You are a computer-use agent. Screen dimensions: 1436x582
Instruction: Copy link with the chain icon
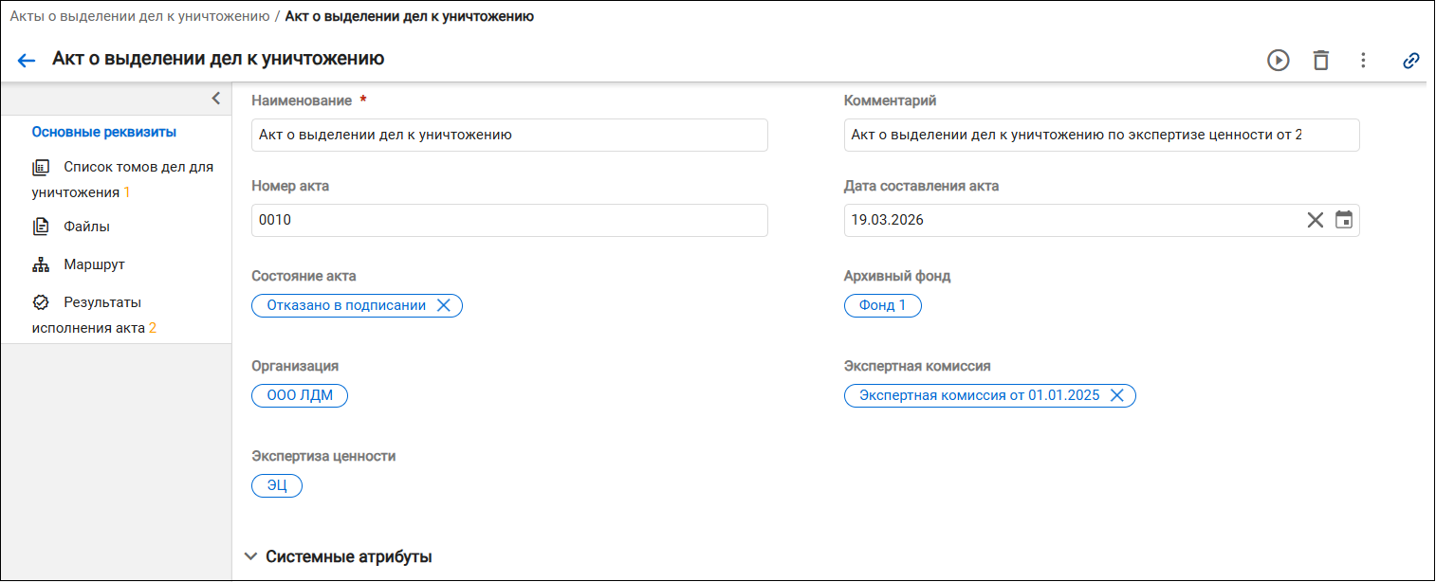pyautogui.click(x=1411, y=61)
